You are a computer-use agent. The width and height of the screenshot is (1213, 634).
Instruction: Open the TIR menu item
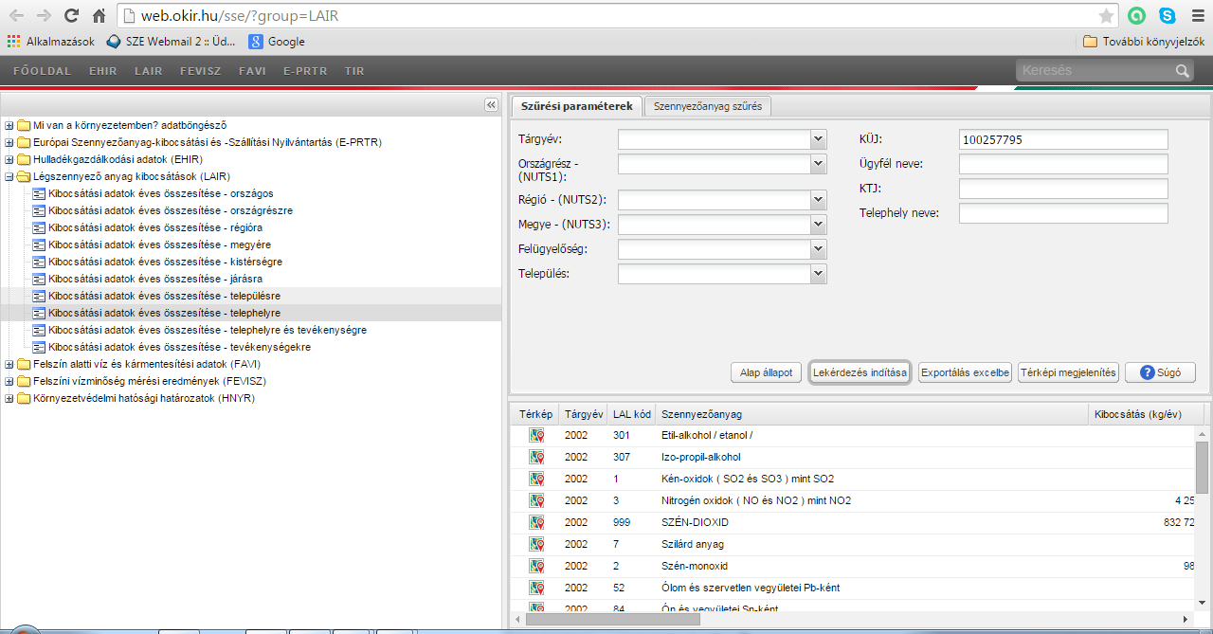[354, 71]
